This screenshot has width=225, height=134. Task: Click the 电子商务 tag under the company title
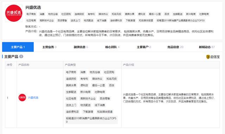(31, 14)
